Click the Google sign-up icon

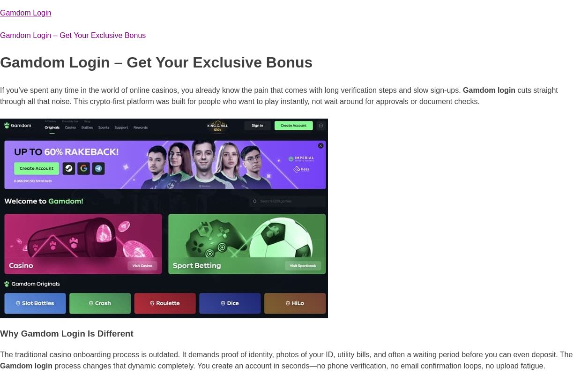[x=84, y=168]
